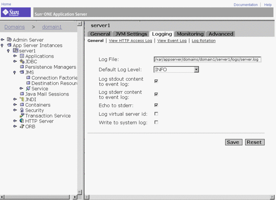Expand the Security tree node
The image size is (276, 200).
coord(15,110)
